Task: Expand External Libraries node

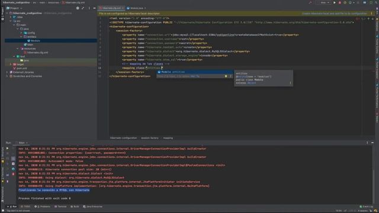Action: (x=7, y=72)
